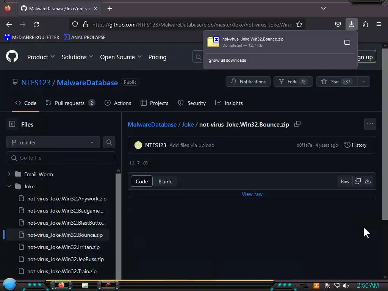Close the MalwareDatabase browser tab
This screenshot has height=291, width=388.
pyautogui.click(x=95, y=8)
